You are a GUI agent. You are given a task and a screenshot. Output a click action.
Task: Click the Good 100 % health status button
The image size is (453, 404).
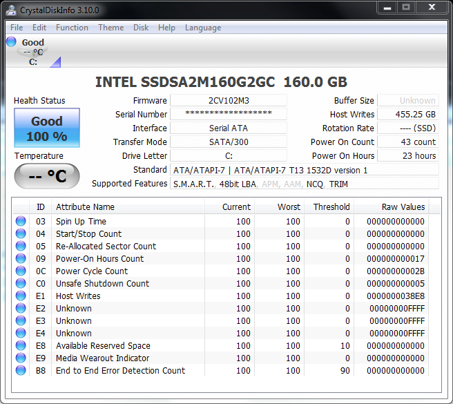47,128
